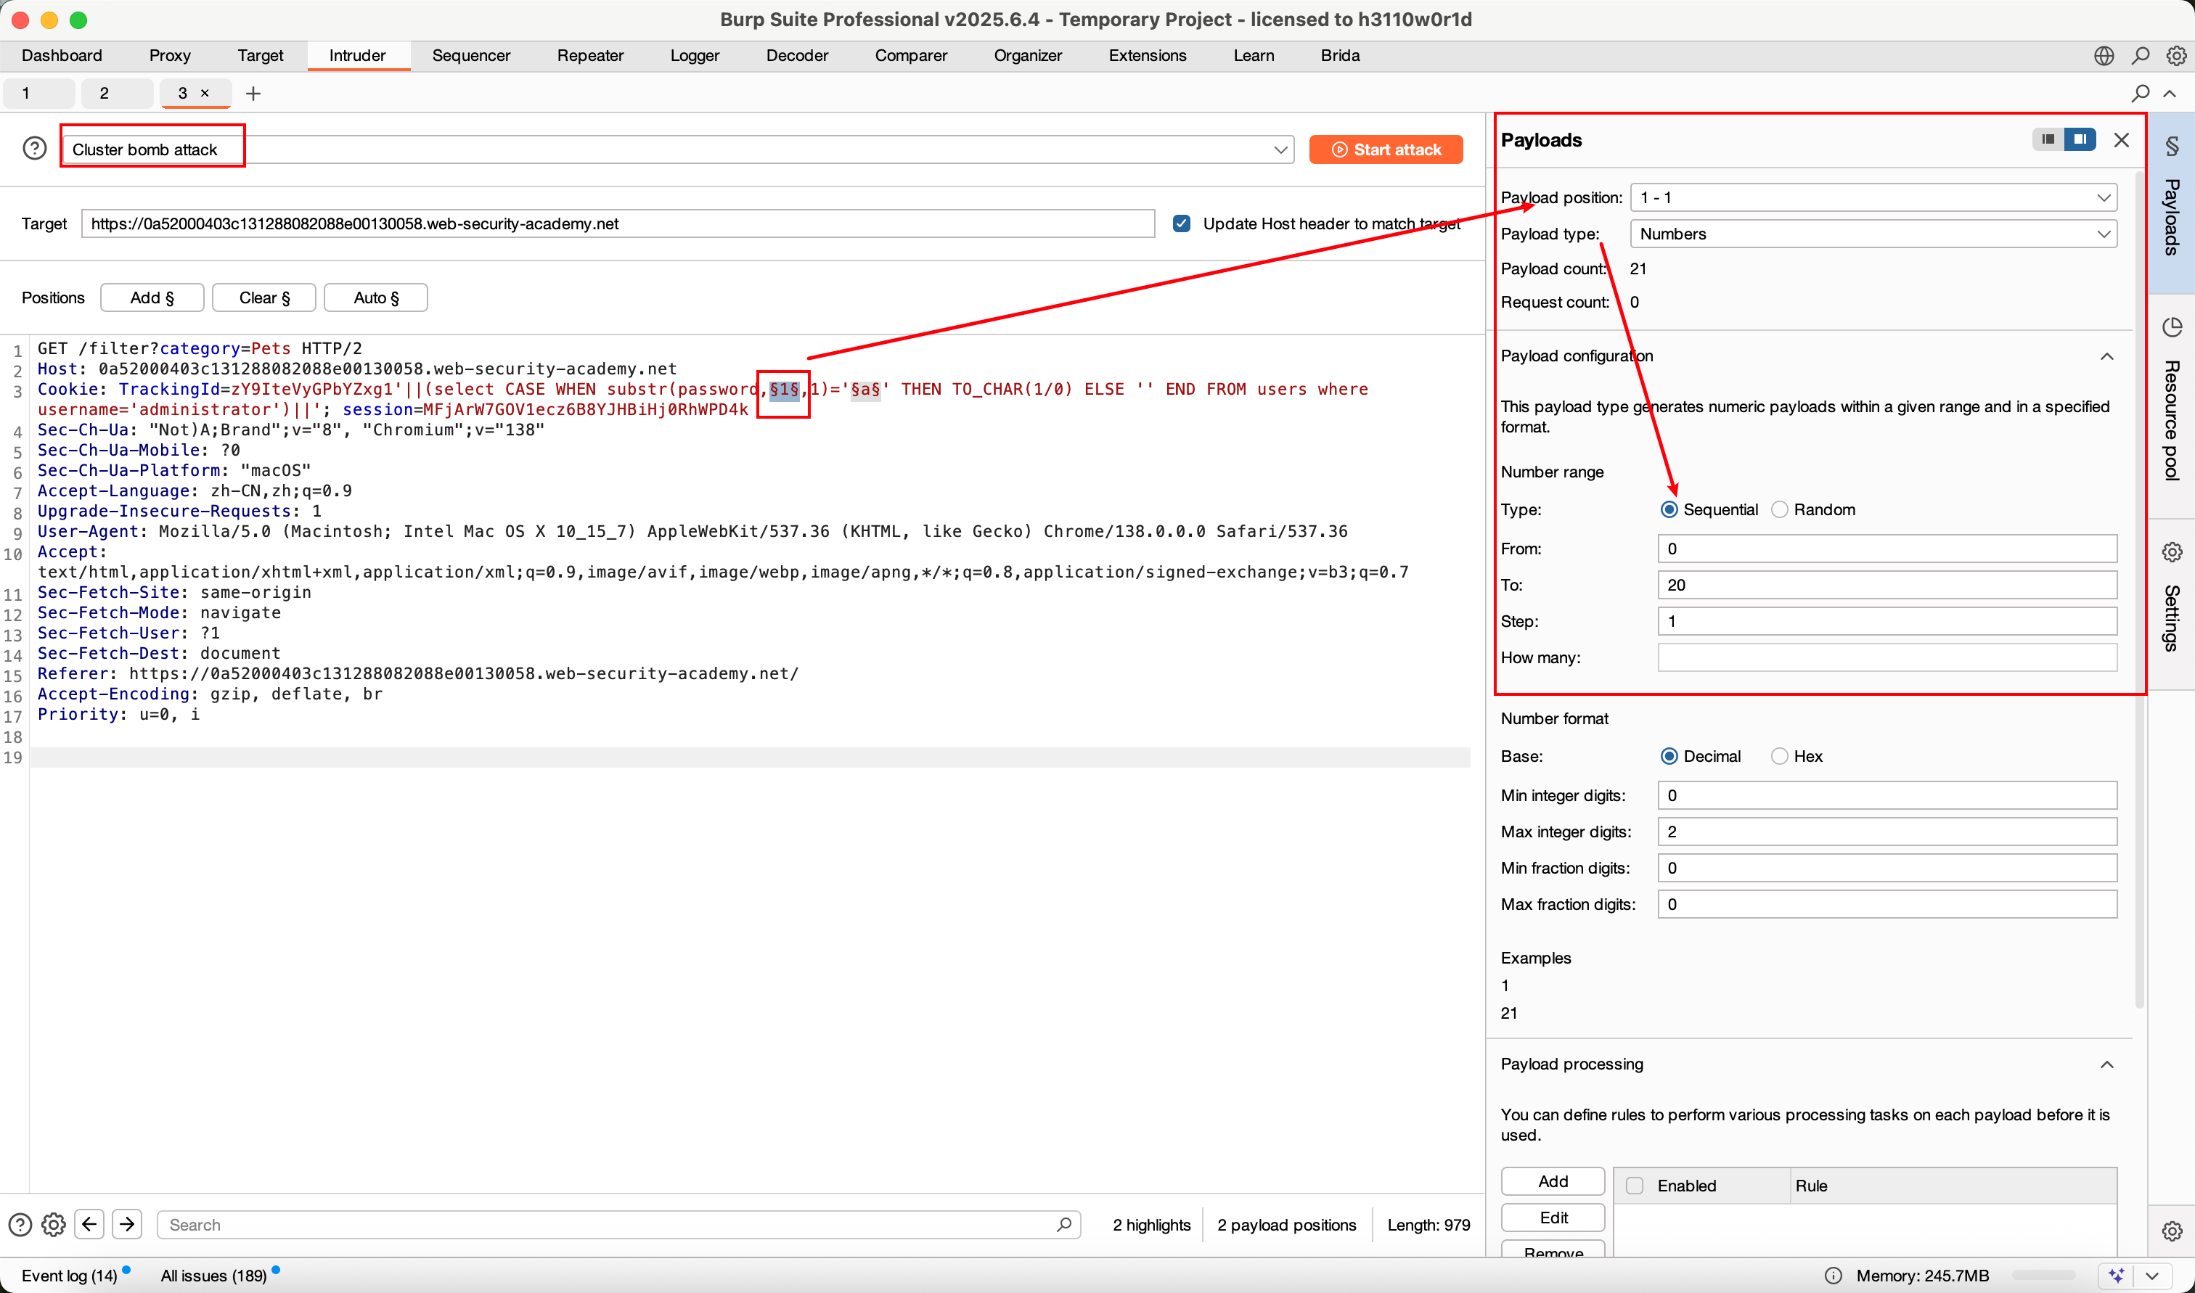Open Resource pool sidebar icon
The image size is (2195, 1293).
[2172, 327]
